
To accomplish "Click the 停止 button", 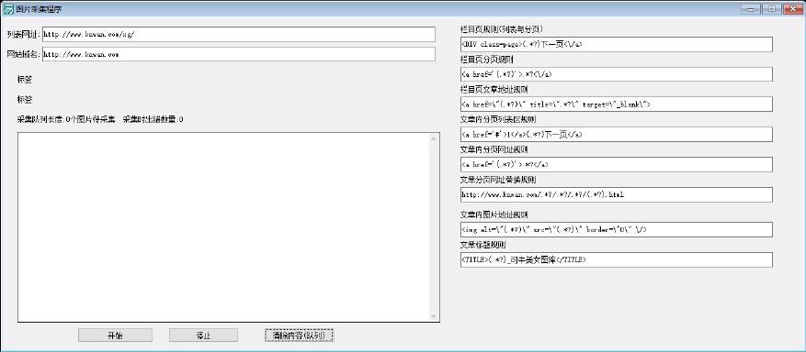I will click(x=203, y=335).
